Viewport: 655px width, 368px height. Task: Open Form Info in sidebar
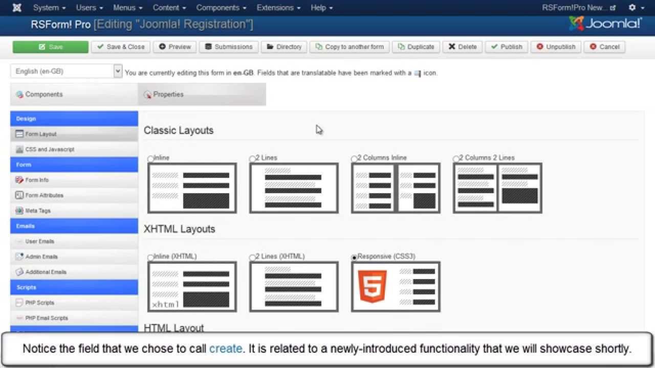point(74,180)
